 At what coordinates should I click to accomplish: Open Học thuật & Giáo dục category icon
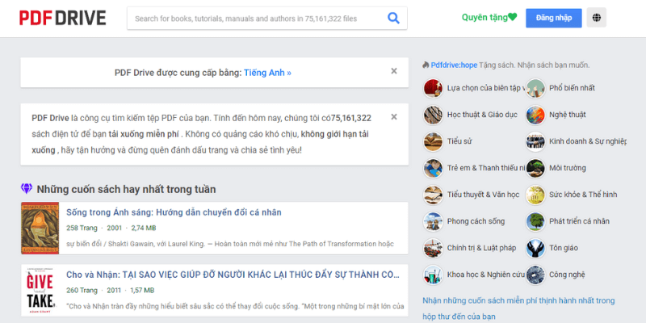pyautogui.click(x=433, y=115)
